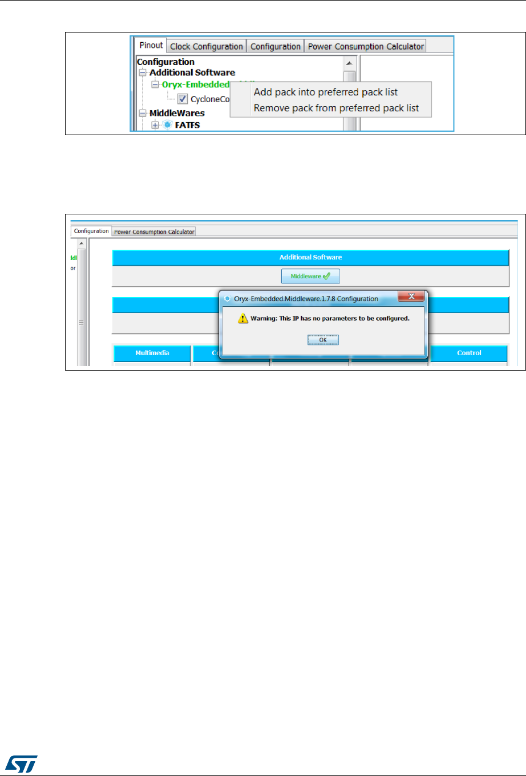Select the FATFS middleware entry
The height and width of the screenshot is (776, 526).
pos(188,125)
